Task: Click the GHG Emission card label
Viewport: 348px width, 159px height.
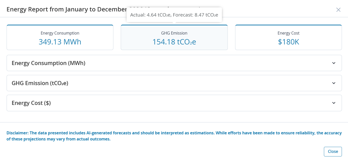Action: (174, 33)
